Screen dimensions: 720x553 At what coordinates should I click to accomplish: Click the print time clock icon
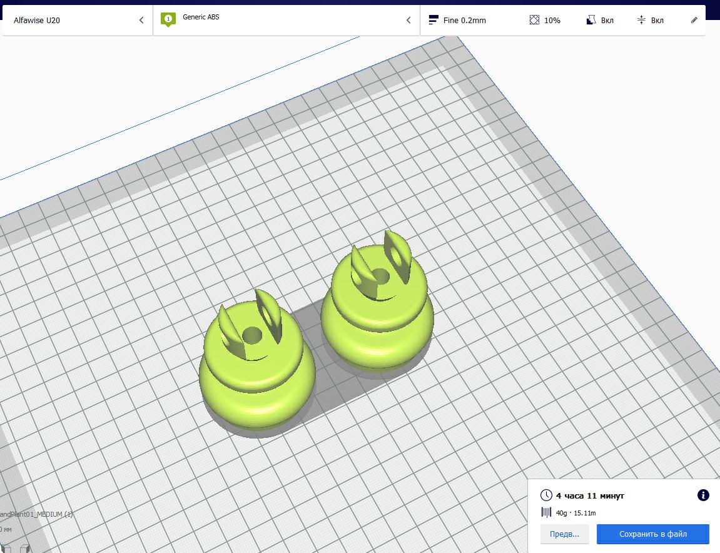tap(546, 495)
